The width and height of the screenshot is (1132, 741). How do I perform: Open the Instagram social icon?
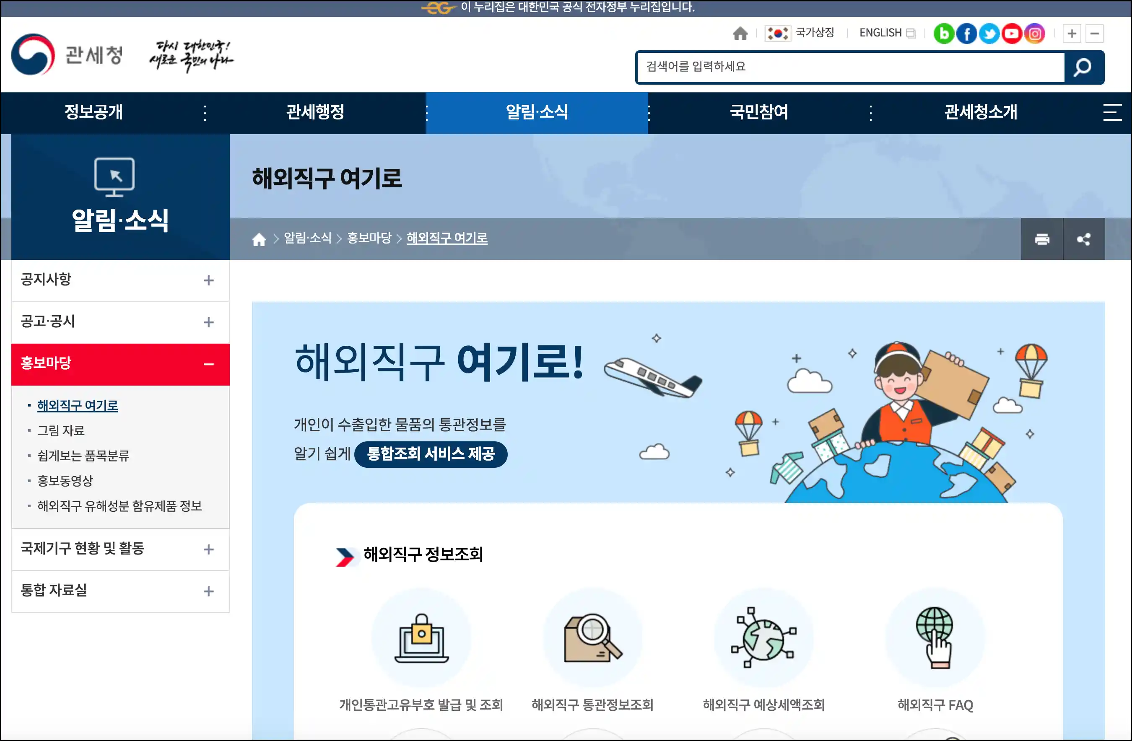point(1034,33)
